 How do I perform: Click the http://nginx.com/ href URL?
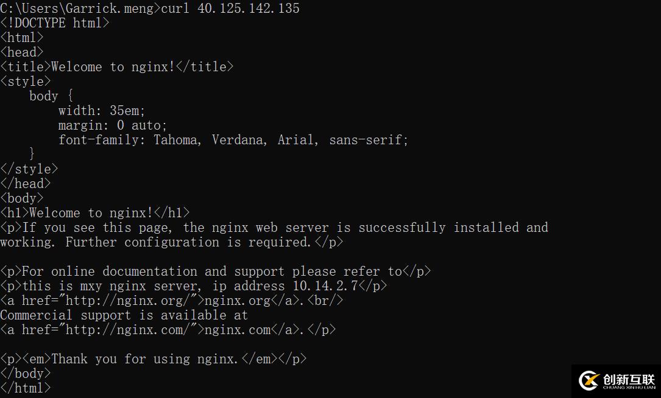point(125,330)
